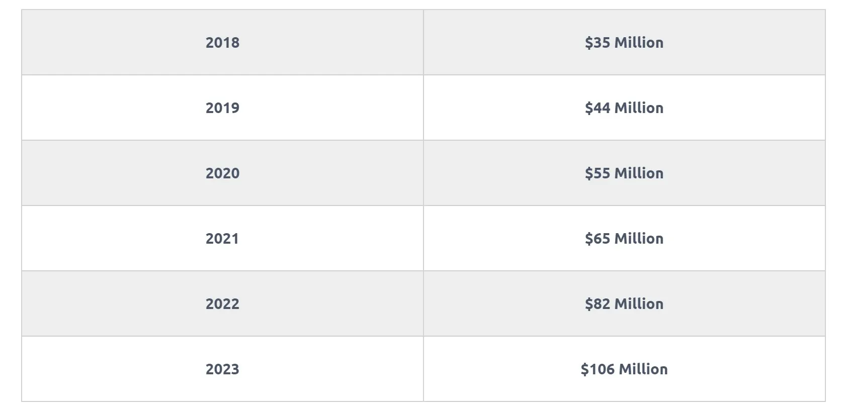Viewport: 845px width, 412px height.
Task: Click the 2022 year cell
Action: 222,303
